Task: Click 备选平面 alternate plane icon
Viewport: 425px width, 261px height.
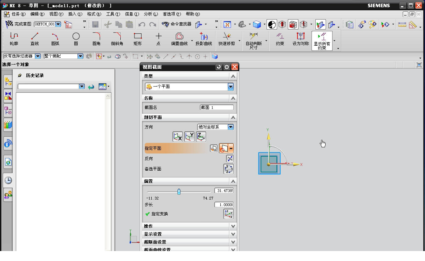Action: (x=228, y=169)
